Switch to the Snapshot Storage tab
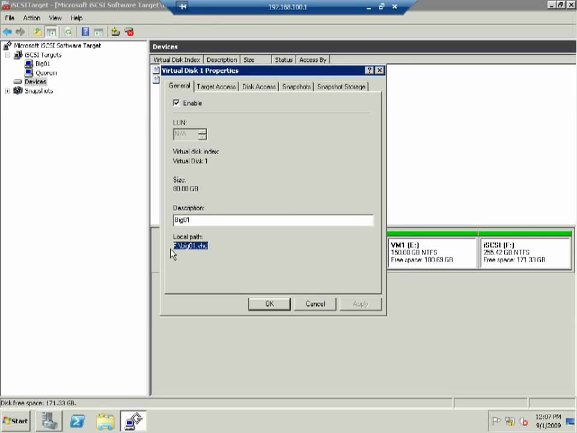577x433 pixels. (341, 87)
